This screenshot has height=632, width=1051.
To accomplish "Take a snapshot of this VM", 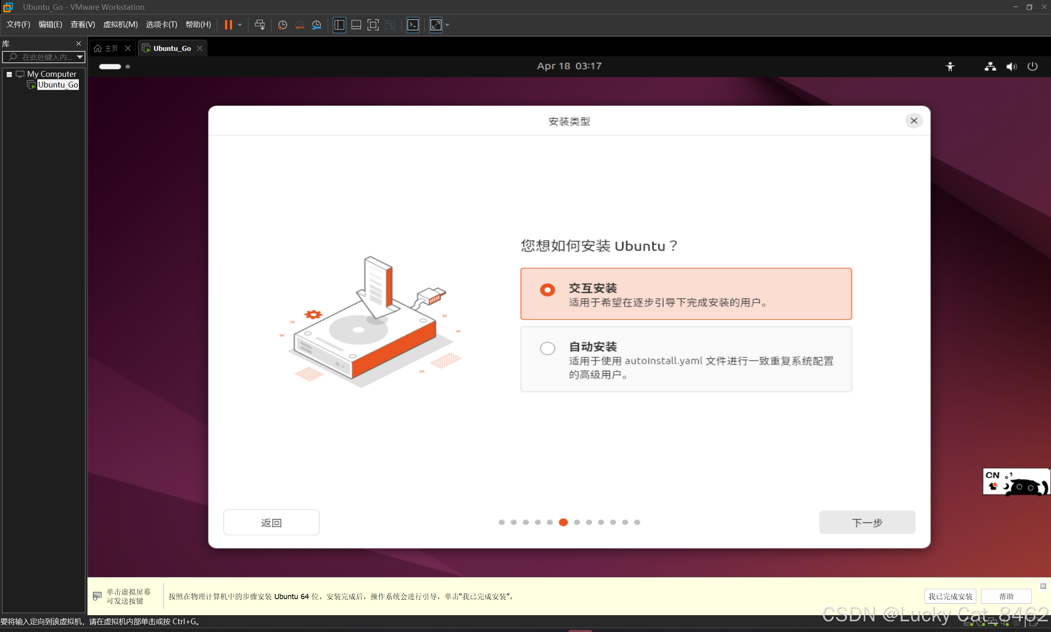I will [282, 25].
